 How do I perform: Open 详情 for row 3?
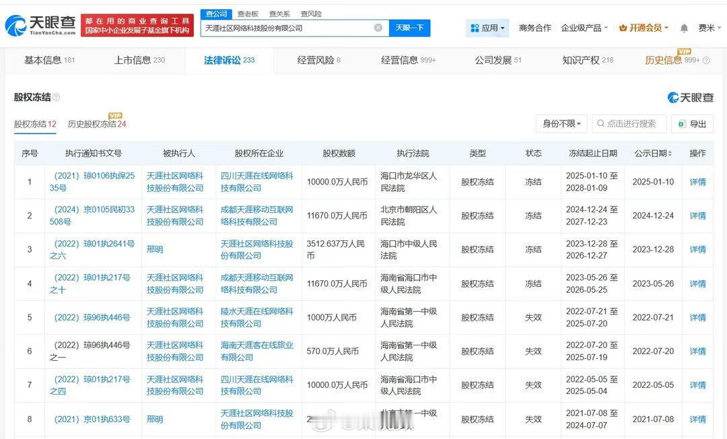(698, 249)
